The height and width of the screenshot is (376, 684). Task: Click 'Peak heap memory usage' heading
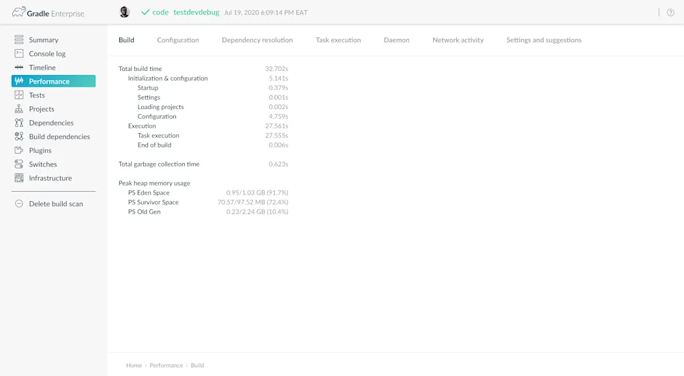pos(154,184)
